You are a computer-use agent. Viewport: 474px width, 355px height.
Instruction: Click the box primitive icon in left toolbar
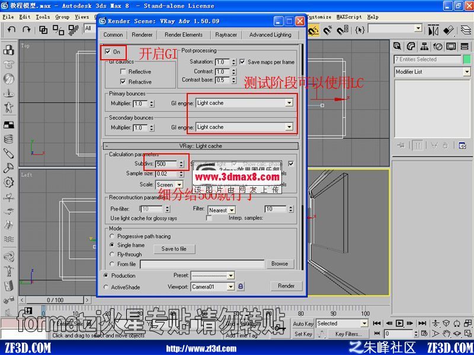coord(9,50)
